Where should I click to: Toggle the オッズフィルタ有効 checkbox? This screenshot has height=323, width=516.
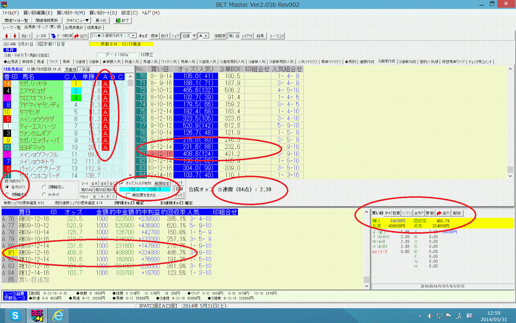coord(136,183)
